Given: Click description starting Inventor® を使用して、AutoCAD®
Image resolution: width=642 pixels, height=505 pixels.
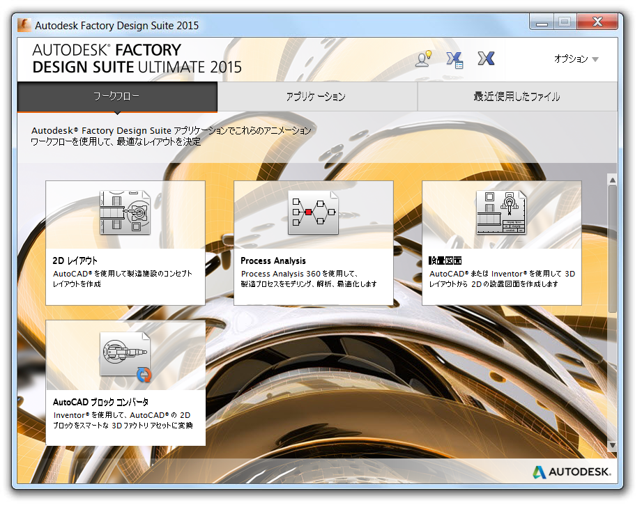Looking at the screenshot, I should coord(123,420).
